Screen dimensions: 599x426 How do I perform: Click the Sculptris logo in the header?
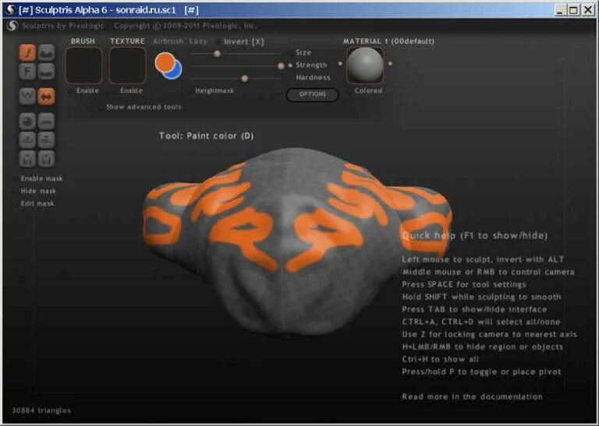point(12,26)
